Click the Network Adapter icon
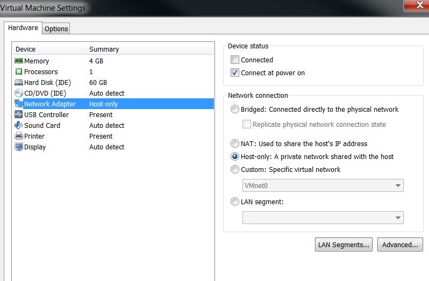 [x=19, y=104]
